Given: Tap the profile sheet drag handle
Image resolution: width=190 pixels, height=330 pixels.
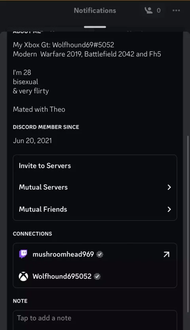Looking at the screenshot, I should pyautogui.click(x=95, y=27).
